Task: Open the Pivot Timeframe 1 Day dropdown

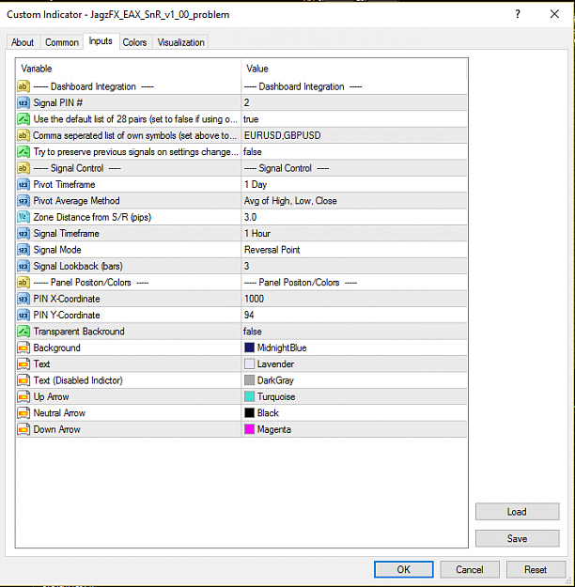Action: [354, 185]
